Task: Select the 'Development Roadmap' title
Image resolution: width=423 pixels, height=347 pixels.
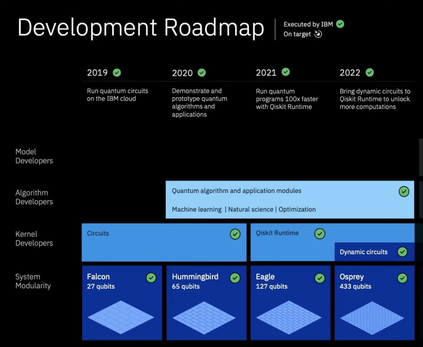Action: click(x=141, y=28)
